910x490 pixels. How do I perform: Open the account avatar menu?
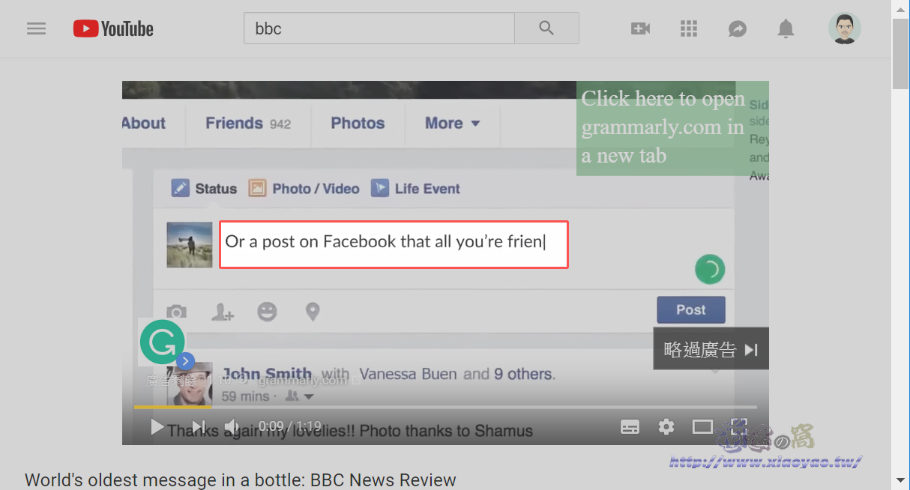tap(845, 28)
